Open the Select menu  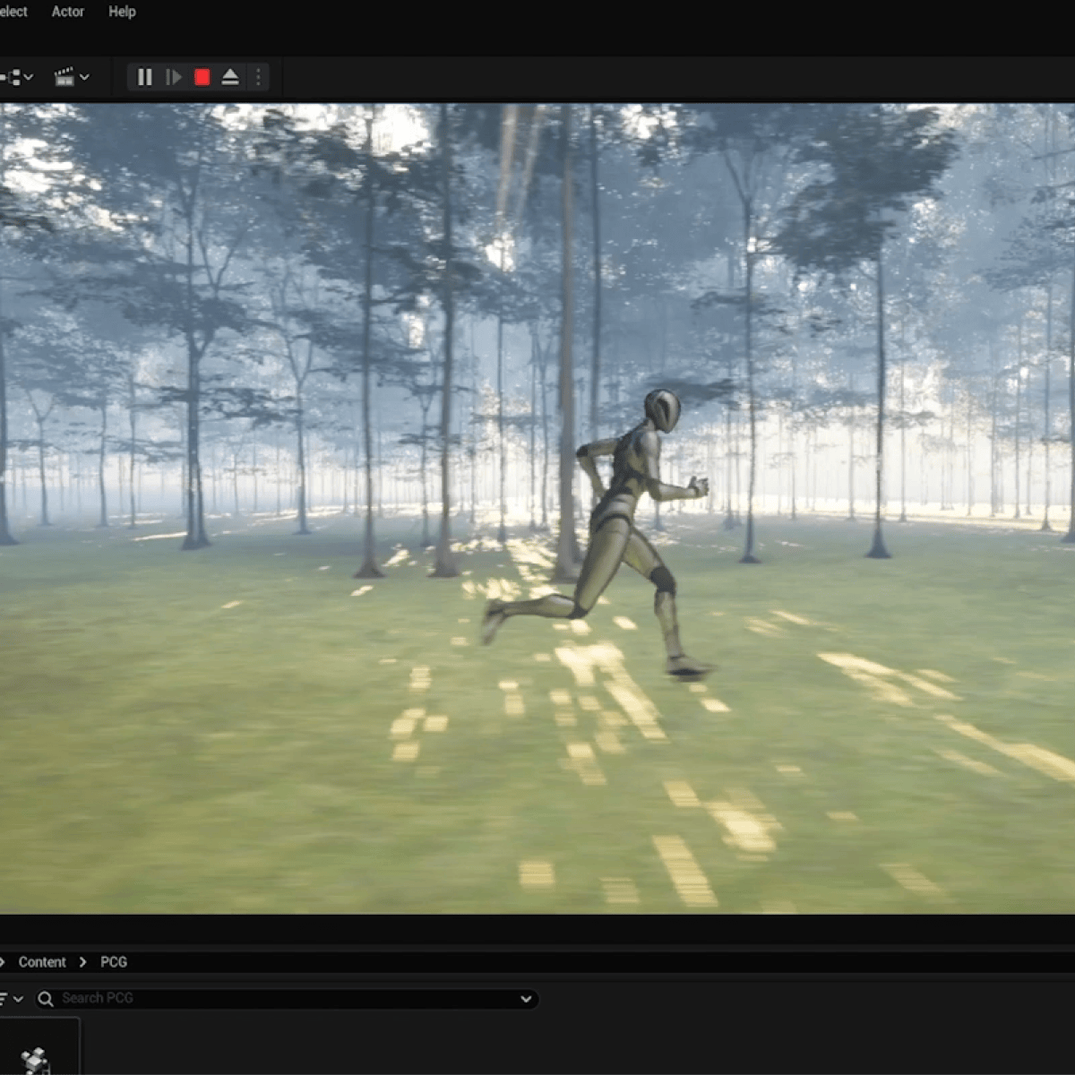click(11, 12)
